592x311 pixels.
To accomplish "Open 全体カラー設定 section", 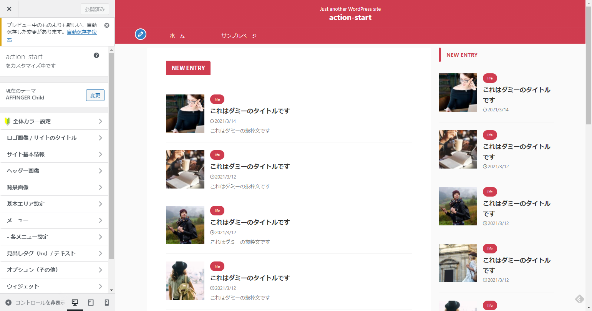I will (55, 121).
